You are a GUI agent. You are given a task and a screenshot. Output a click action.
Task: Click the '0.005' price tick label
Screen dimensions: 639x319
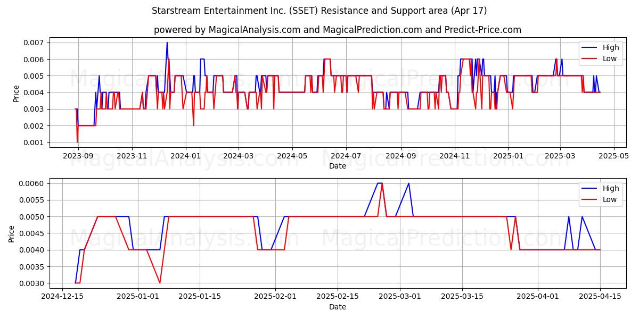pos(35,76)
